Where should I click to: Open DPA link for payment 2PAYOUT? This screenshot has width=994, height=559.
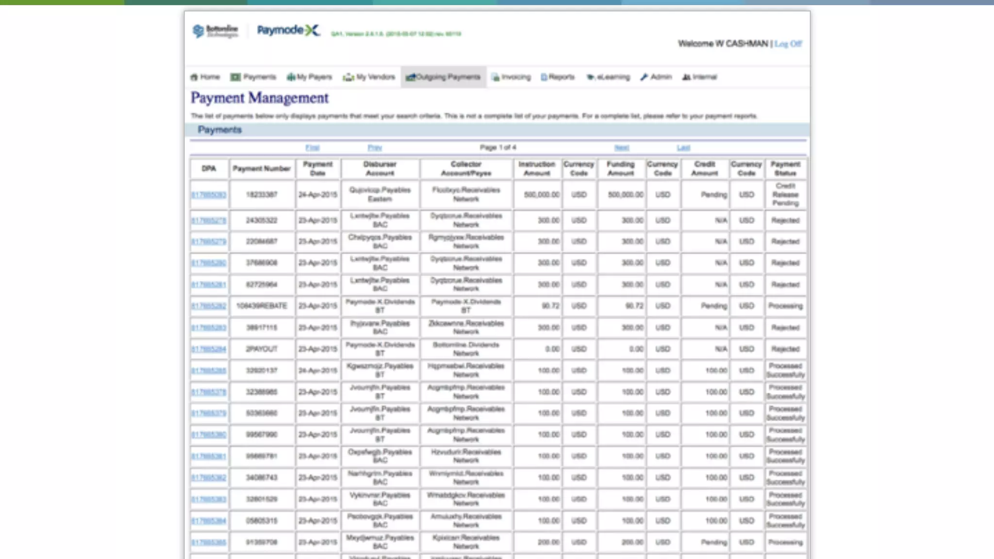(x=209, y=349)
